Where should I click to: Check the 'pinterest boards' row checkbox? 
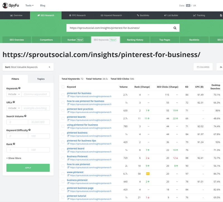[x=63, y=118]
